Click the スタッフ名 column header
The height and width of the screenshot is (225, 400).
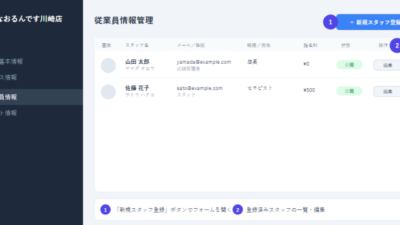[137, 45]
